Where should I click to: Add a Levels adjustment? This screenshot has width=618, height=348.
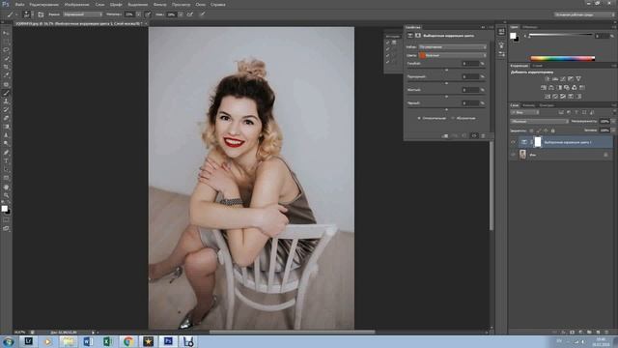click(555, 79)
